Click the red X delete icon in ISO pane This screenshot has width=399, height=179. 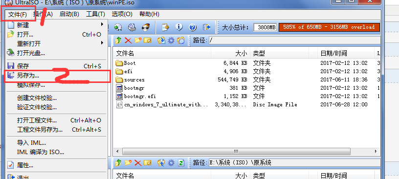[128, 40]
